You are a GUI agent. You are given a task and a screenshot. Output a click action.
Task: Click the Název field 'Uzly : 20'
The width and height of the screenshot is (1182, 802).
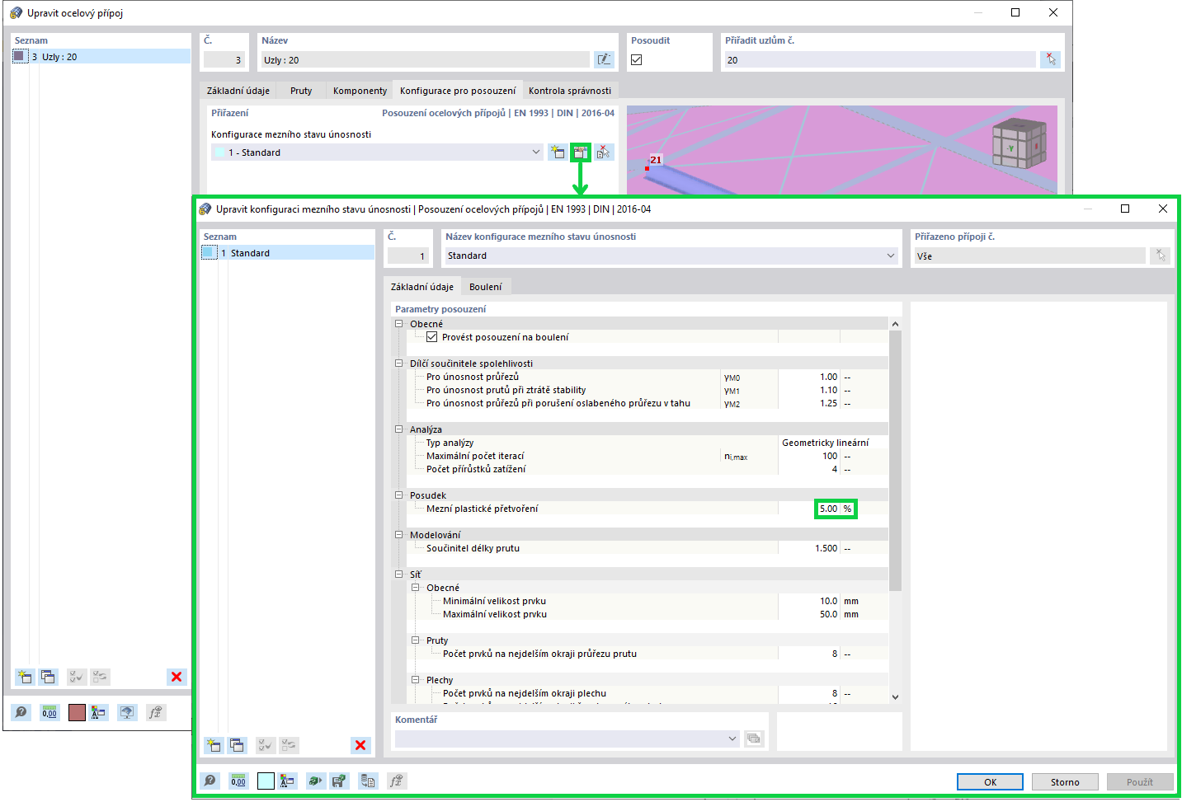(x=426, y=59)
